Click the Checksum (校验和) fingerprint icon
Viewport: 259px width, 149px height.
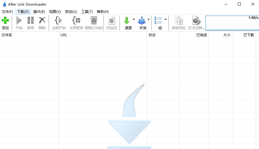point(112,21)
